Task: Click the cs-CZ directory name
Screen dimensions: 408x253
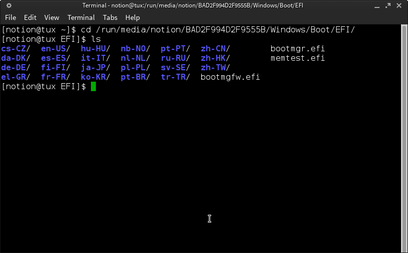Action: [13, 48]
